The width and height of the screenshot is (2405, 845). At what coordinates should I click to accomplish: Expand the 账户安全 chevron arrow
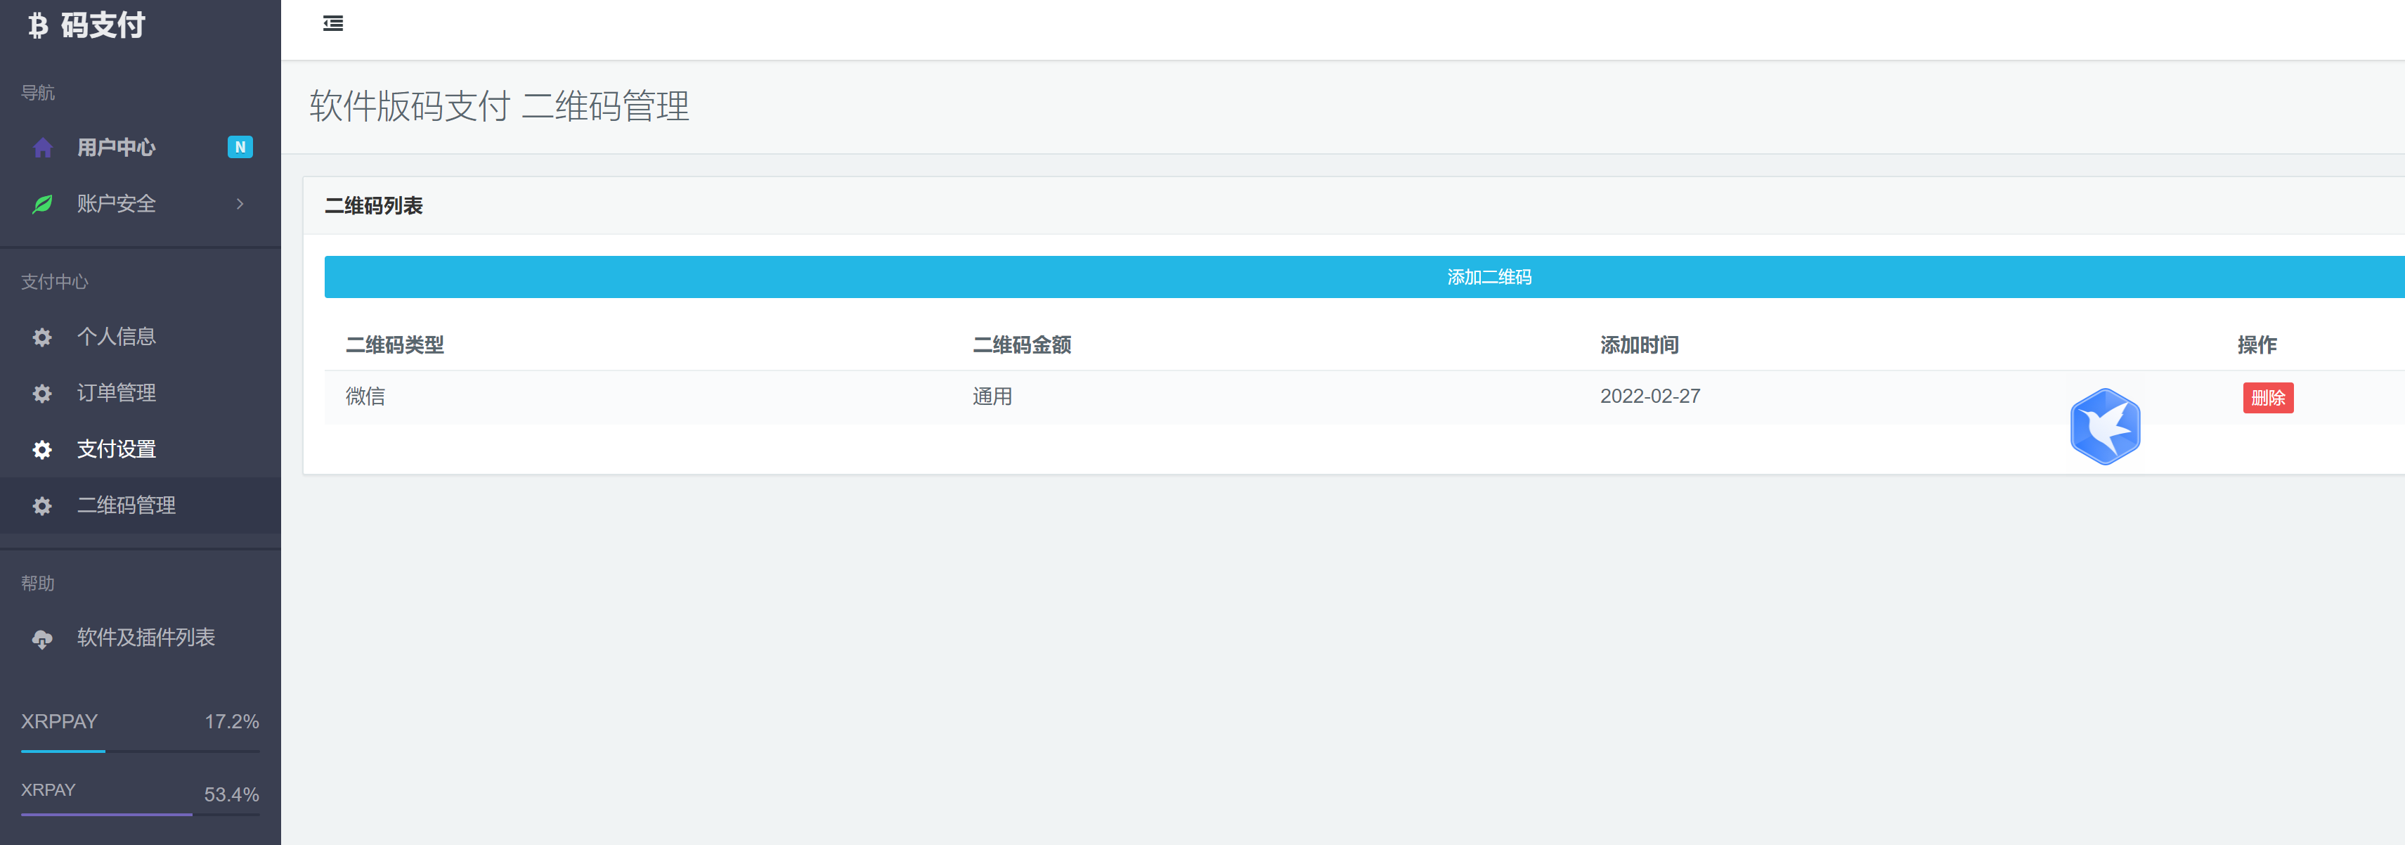tap(240, 204)
